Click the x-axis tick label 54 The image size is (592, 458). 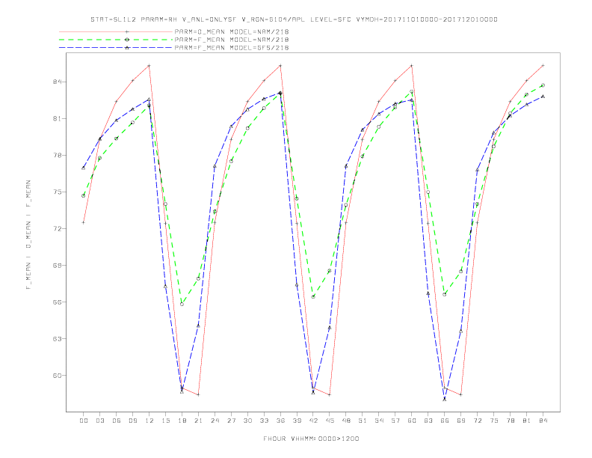[x=379, y=421]
